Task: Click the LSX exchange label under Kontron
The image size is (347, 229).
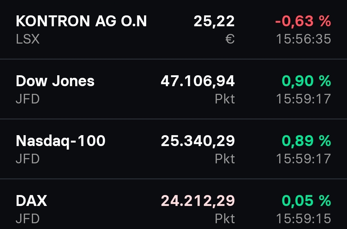Action: 28,39
